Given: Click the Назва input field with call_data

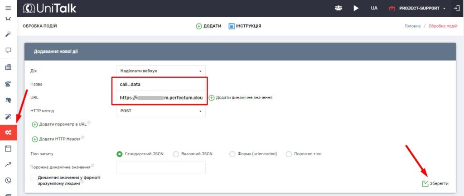Looking at the screenshot, I should click(159, 84).
